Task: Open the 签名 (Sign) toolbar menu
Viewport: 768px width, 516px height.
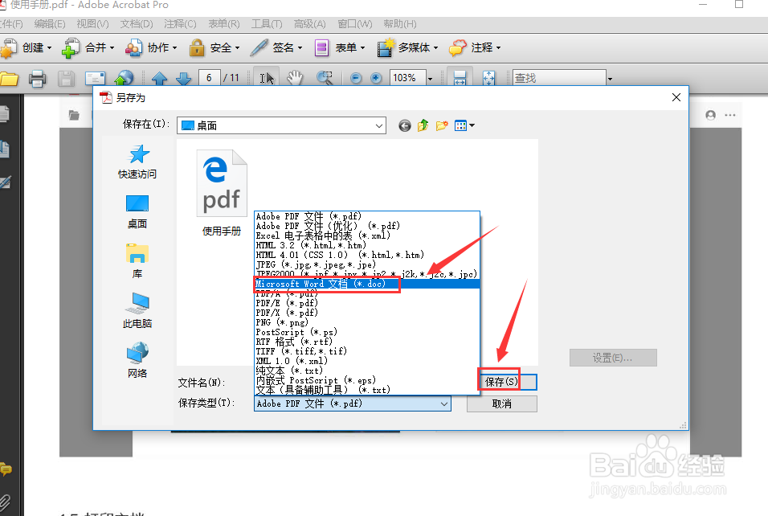Action: 276,48
